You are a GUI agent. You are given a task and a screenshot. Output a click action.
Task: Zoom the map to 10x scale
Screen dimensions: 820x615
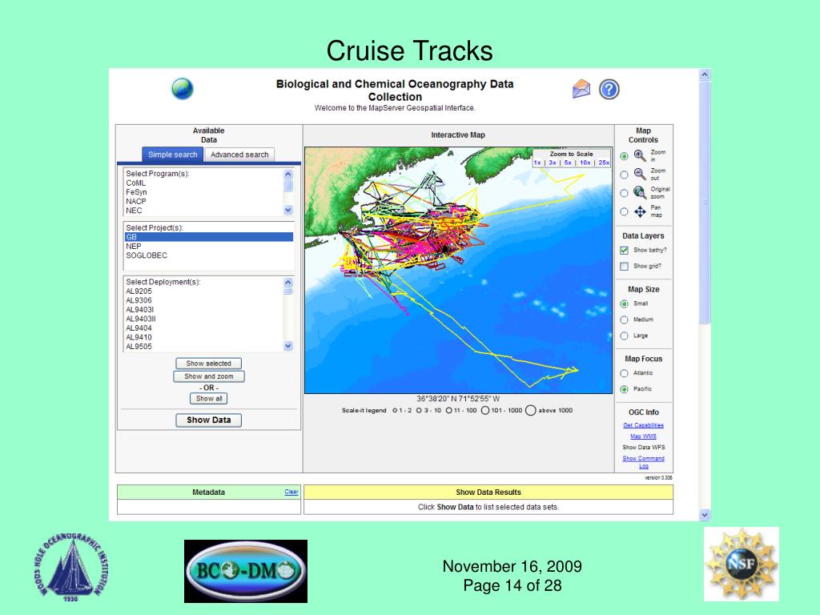point(585,163)
